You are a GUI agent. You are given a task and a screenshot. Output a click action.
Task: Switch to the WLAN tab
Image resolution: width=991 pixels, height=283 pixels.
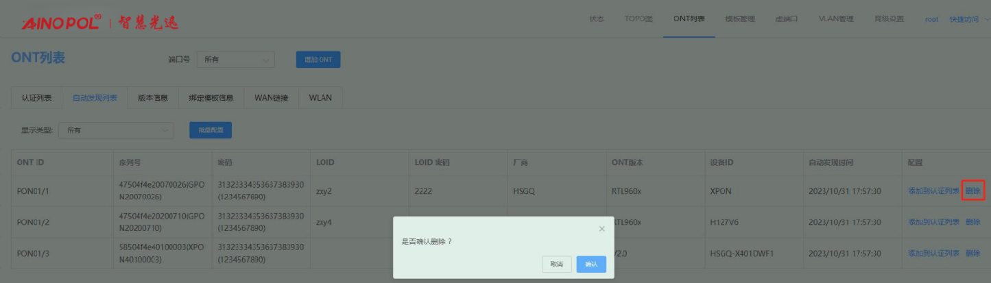[x=320, y=98]
